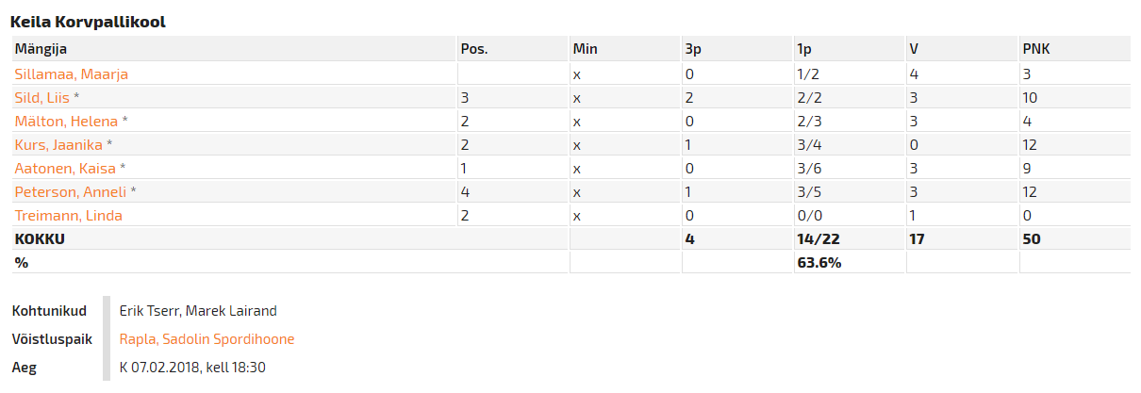Open player link Sild, Liis
This screenshot has height=393, width=1141.
click(x=42, y=98)
